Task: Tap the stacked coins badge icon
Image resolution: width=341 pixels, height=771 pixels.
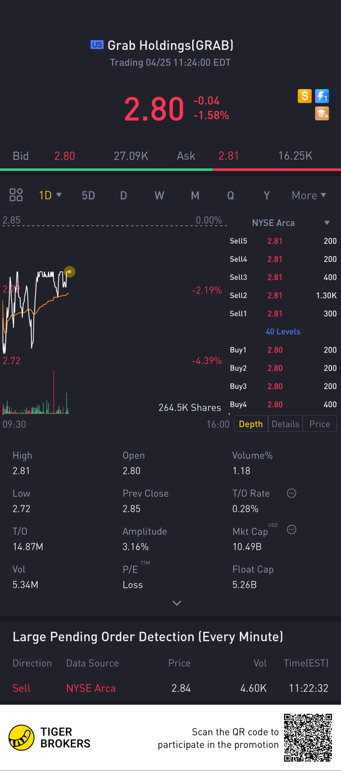Action: tap(322, 114)
